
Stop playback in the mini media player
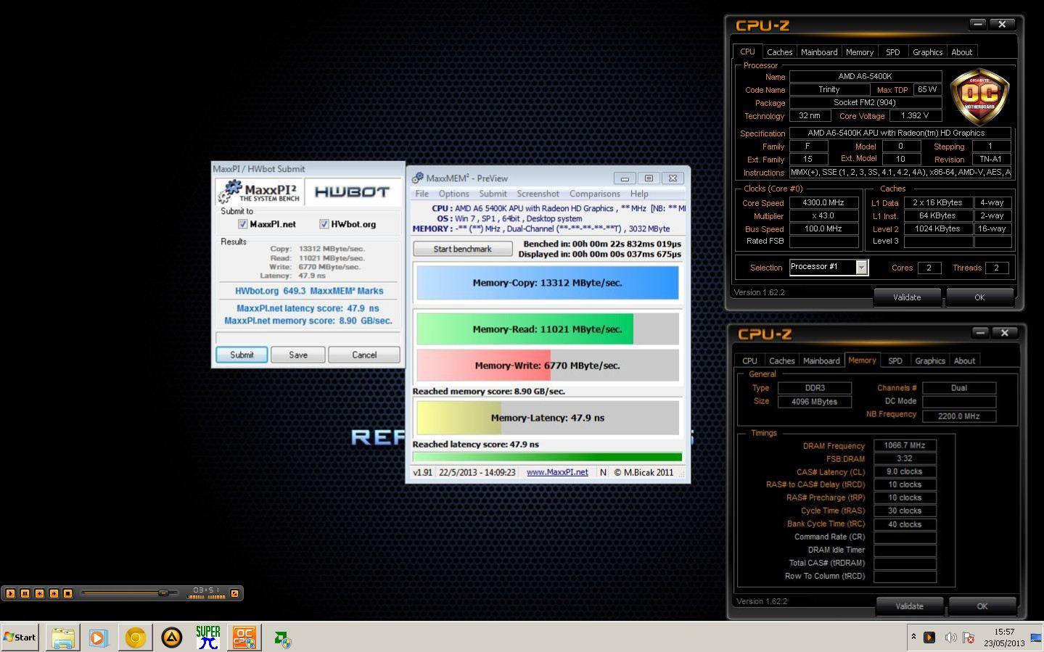tap(68, 593)
